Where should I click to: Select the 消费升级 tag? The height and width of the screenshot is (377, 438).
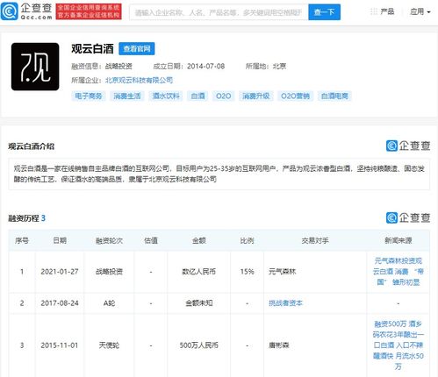[x=255, y=96]
